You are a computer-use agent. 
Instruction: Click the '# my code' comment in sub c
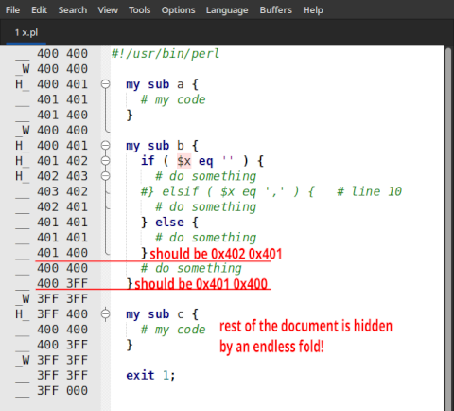coord(173,330)
